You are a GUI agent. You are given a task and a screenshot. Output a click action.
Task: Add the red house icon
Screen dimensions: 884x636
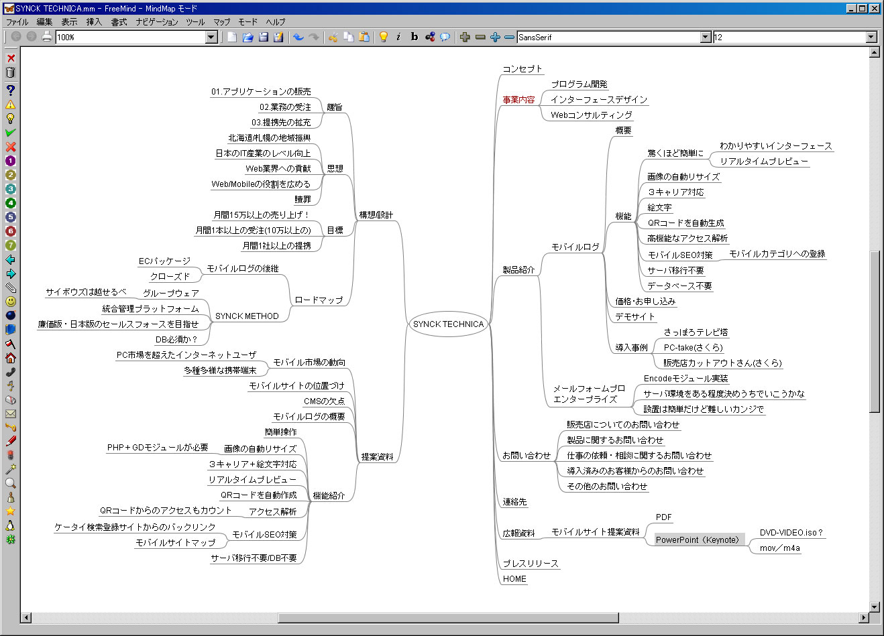(x=11, y=358)
